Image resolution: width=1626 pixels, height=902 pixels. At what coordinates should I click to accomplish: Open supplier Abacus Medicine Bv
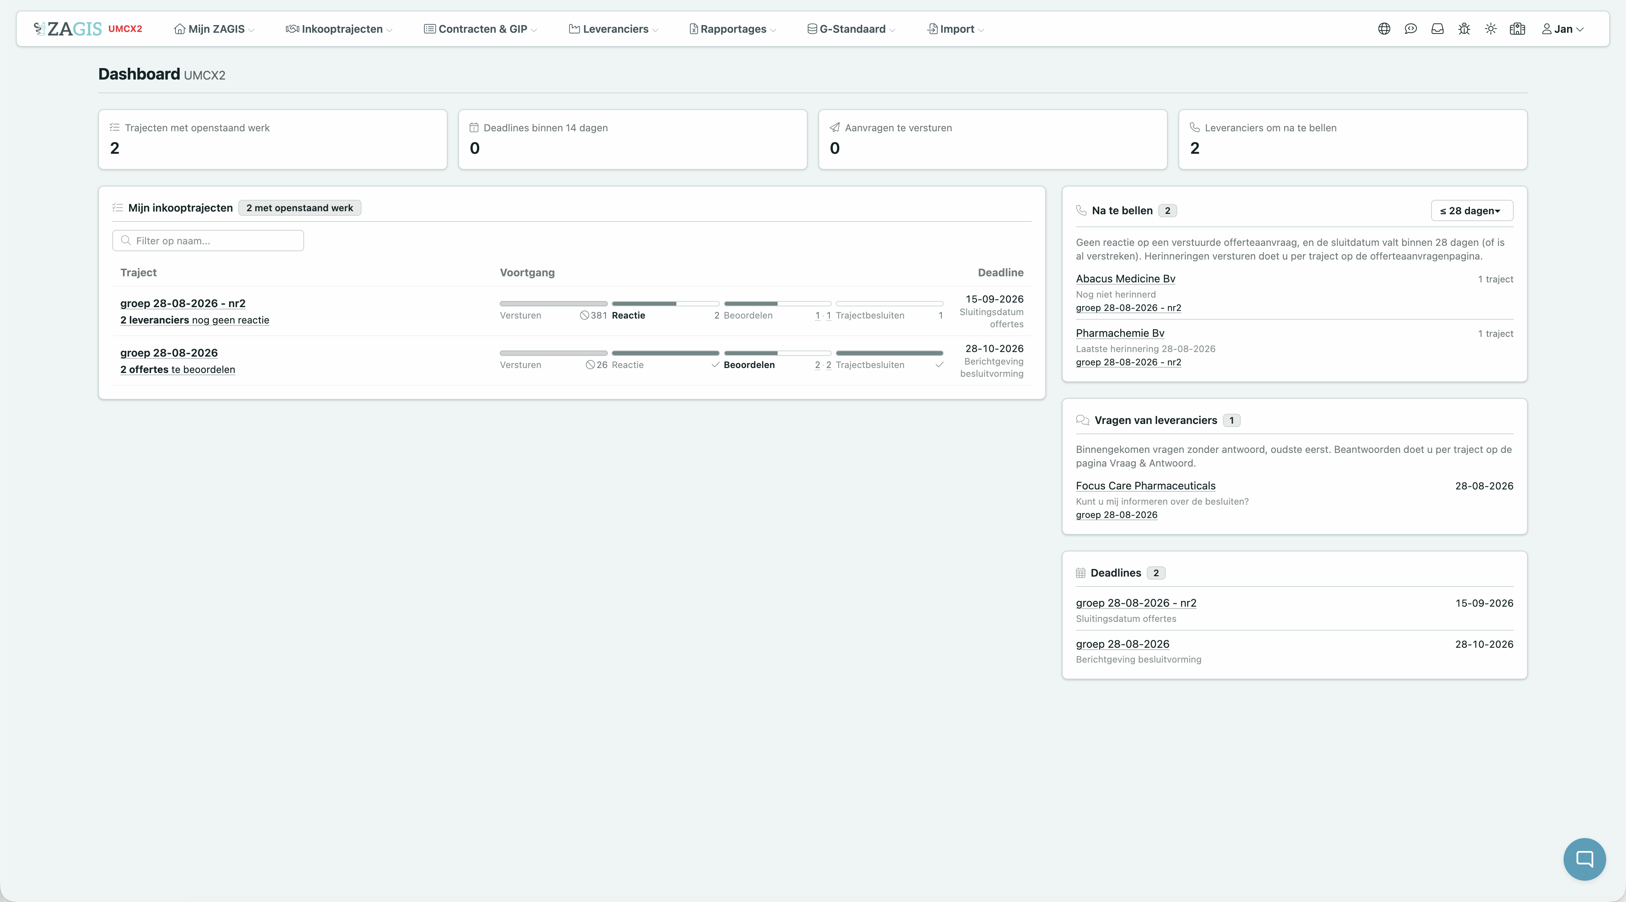tap(1125, 279)
